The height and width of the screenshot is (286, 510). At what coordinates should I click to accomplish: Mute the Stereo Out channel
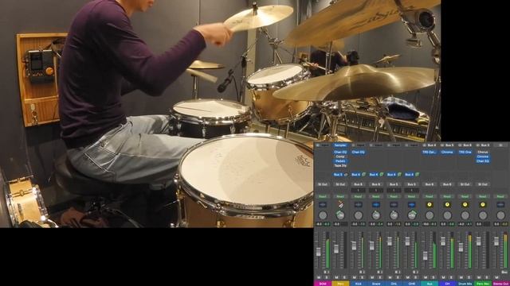pos(496,277)
